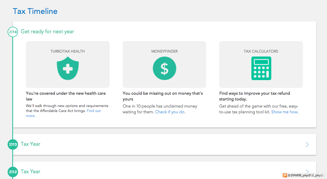This screenshot has height=179, width=327.
Task: Click 'You could be missing out on money' heading
Action: pos(163,96)
